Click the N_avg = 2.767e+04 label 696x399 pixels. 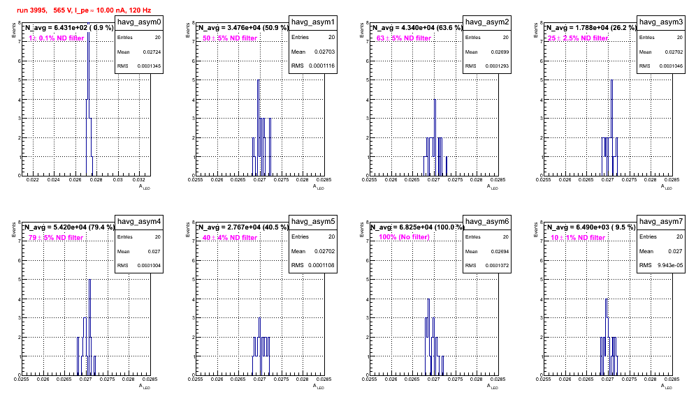(243, 227)
